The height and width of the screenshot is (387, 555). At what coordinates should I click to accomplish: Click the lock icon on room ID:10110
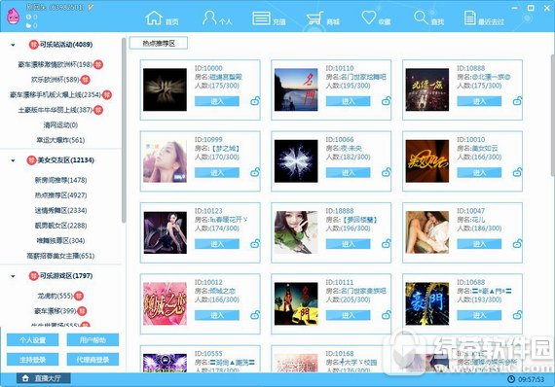click(x=387, y=101)
